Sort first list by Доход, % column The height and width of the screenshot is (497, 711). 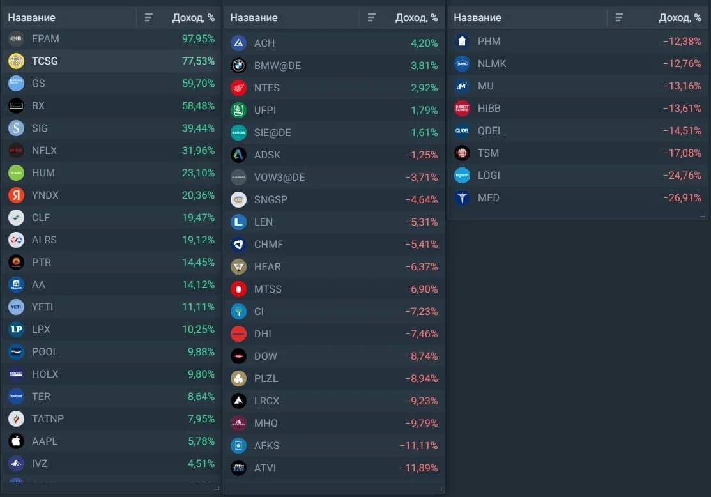tap(193, 18)
